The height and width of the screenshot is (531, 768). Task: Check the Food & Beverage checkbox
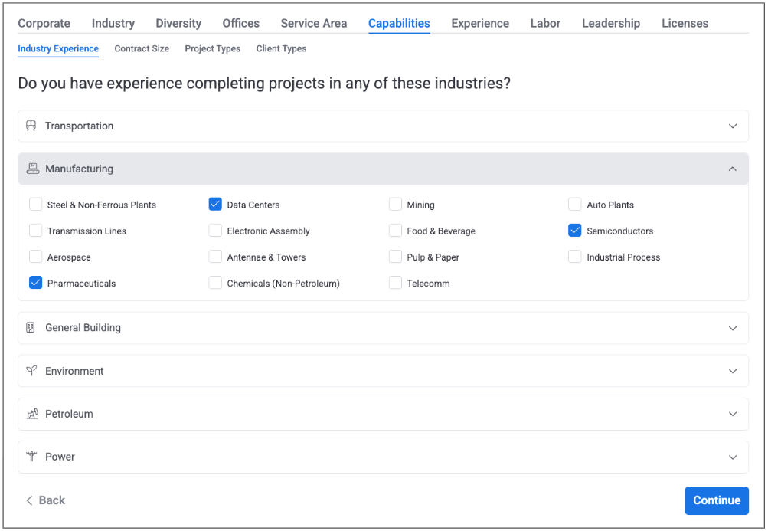(395, 231)
